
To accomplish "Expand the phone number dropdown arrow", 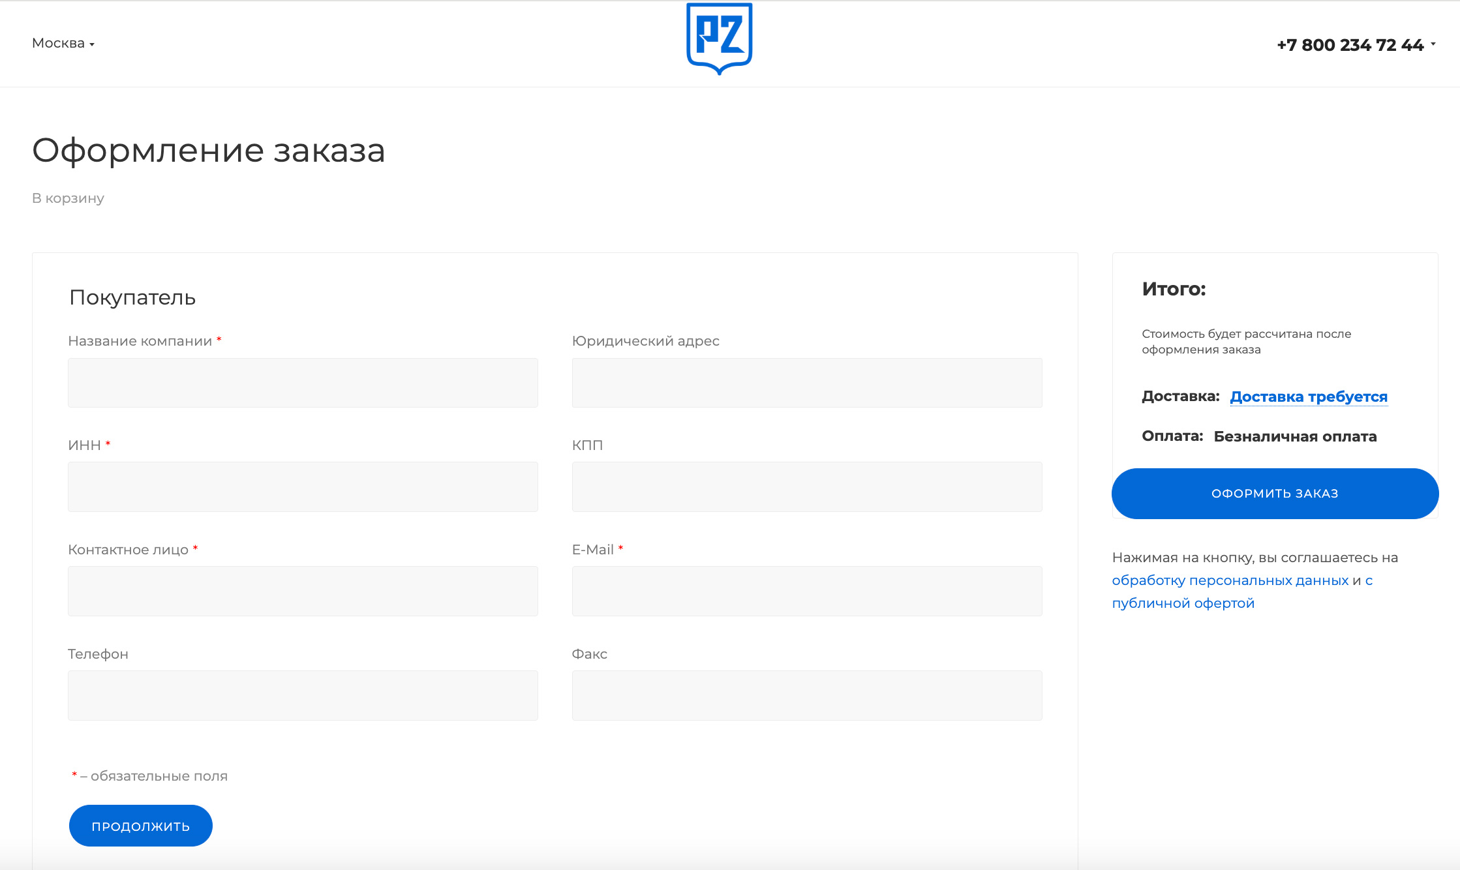I will pyautogui.click(x=1433, y=44).
